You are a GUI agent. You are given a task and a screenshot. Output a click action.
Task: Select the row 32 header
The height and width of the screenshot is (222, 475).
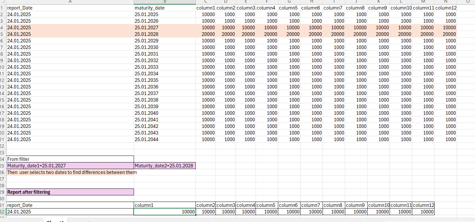(2, 212)
